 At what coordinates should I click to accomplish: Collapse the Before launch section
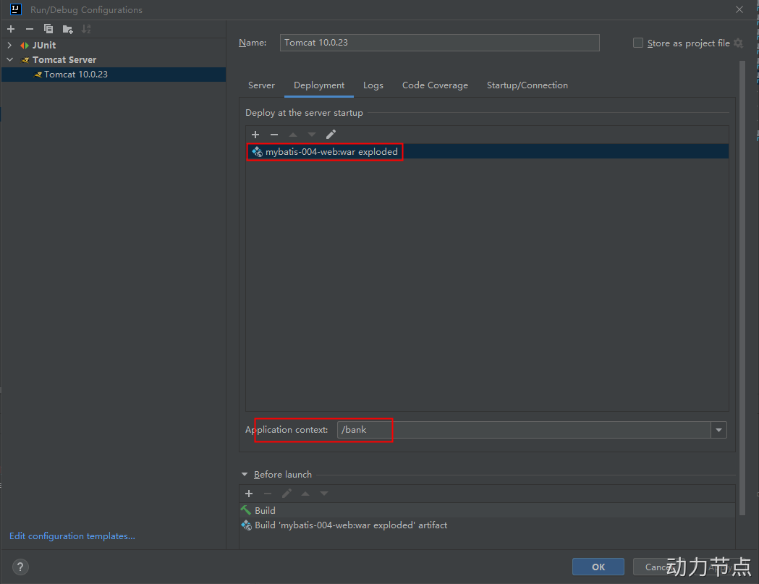(245, 475)
